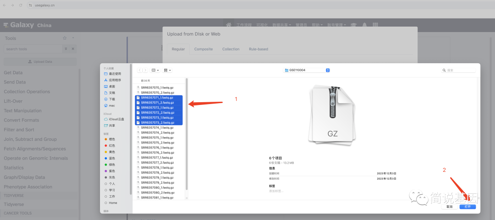This screenshot has height=220, width=495.
Task: Click the Galaxy China logo
Action: coord(27,25)
